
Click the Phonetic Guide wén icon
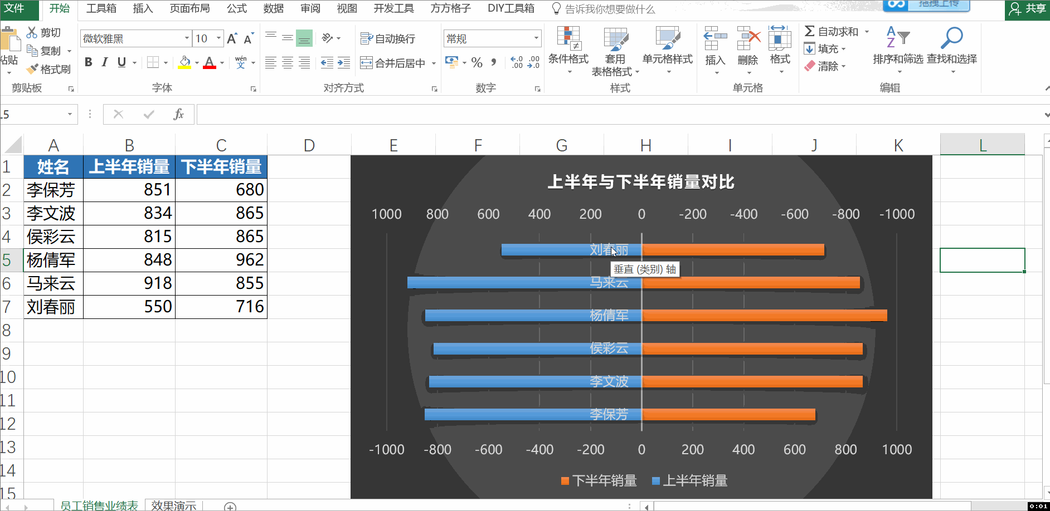pos(241,62)
